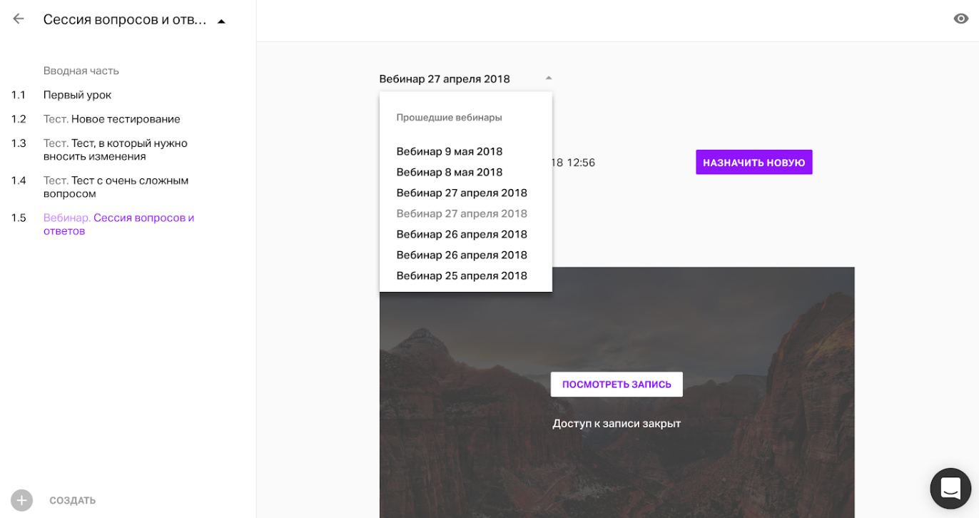Collapse the Вебинар 27 апреля 2018 dropdown
979x518 pixels.
465,78
